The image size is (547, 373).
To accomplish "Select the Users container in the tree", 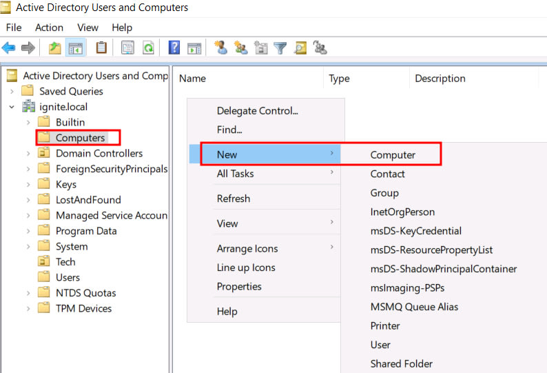I will pos(68,277).
